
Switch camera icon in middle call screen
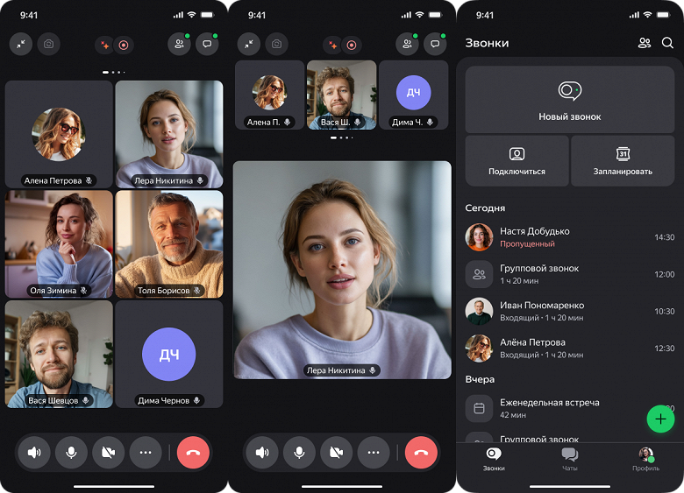276,44
